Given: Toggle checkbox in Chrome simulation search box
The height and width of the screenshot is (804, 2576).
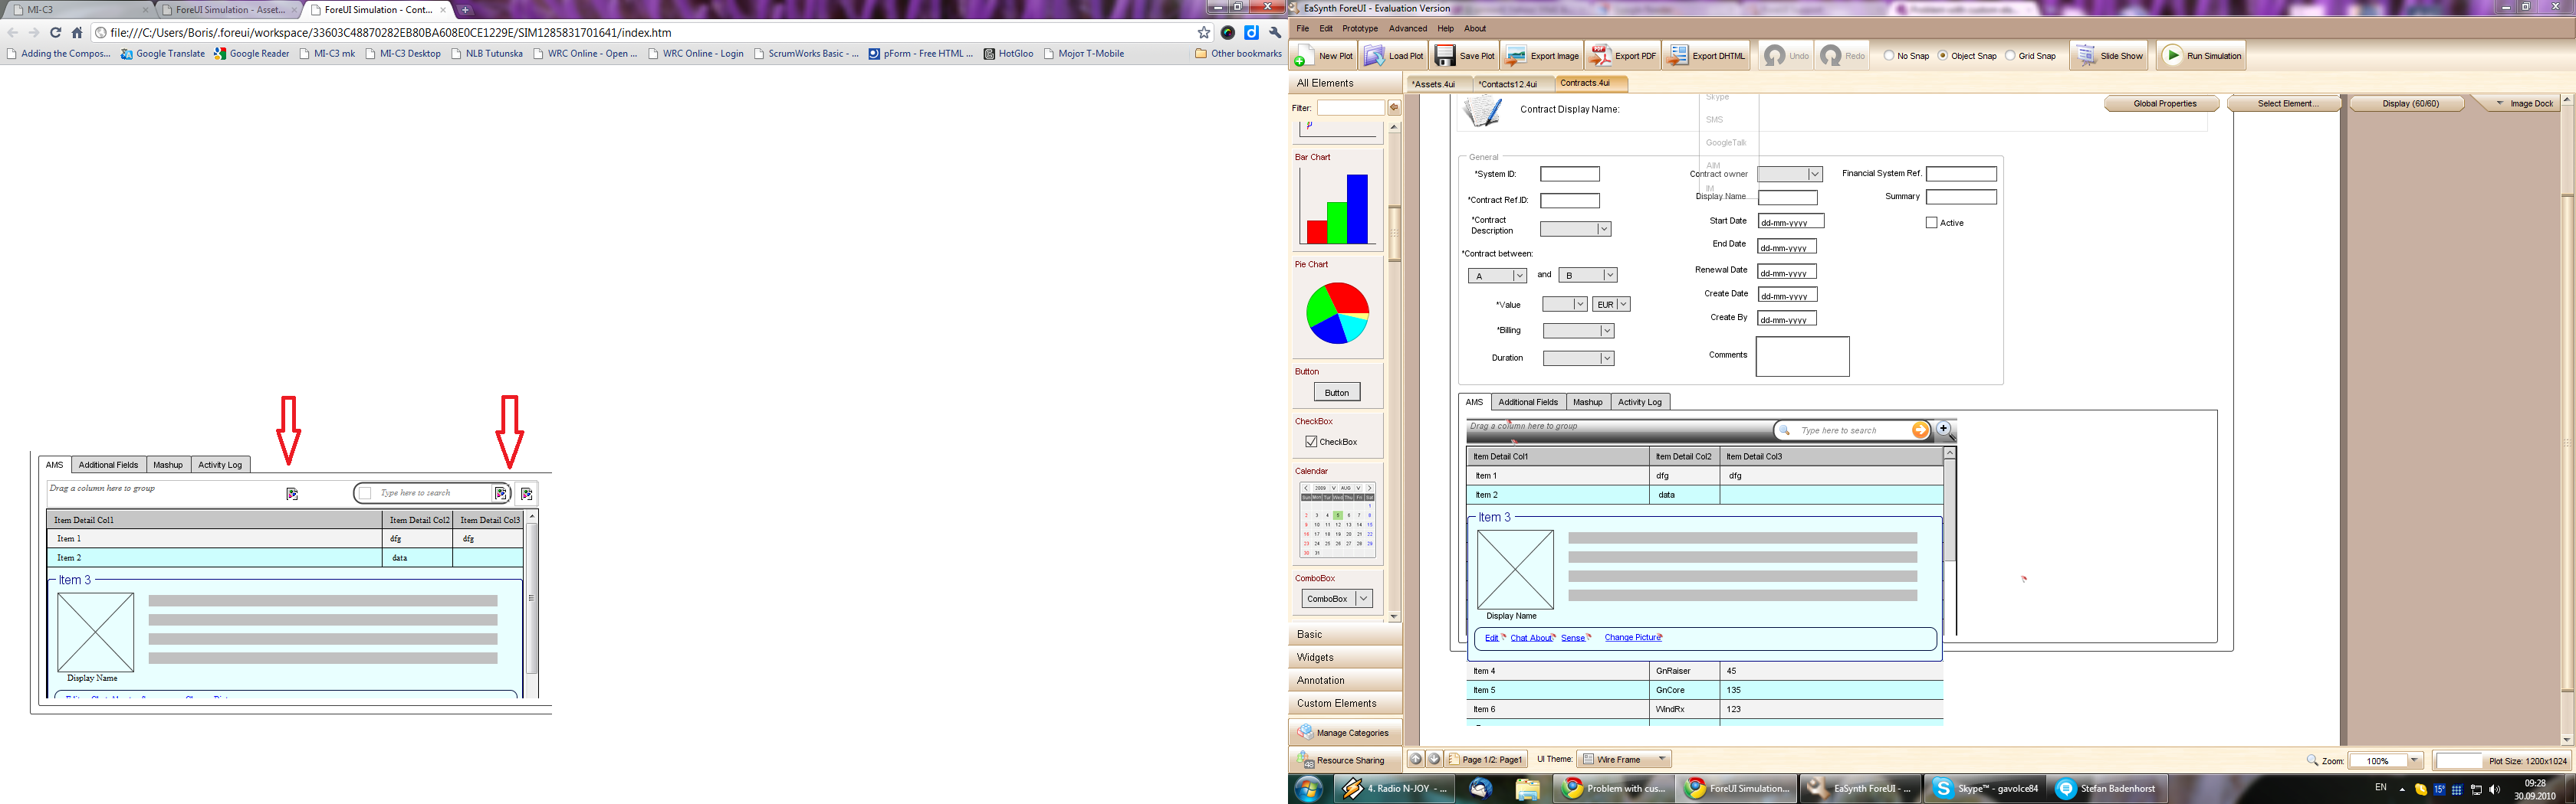Looking at the screenshot, I should [366, 493].
